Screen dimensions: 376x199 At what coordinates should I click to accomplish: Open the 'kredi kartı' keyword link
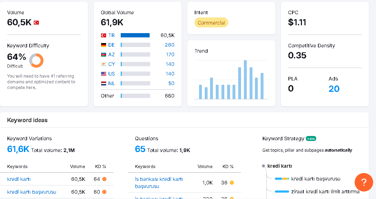click(19, 179)
